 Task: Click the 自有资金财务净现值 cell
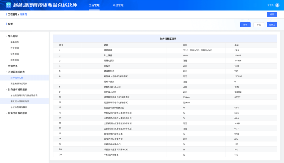[x=113, y=139]
